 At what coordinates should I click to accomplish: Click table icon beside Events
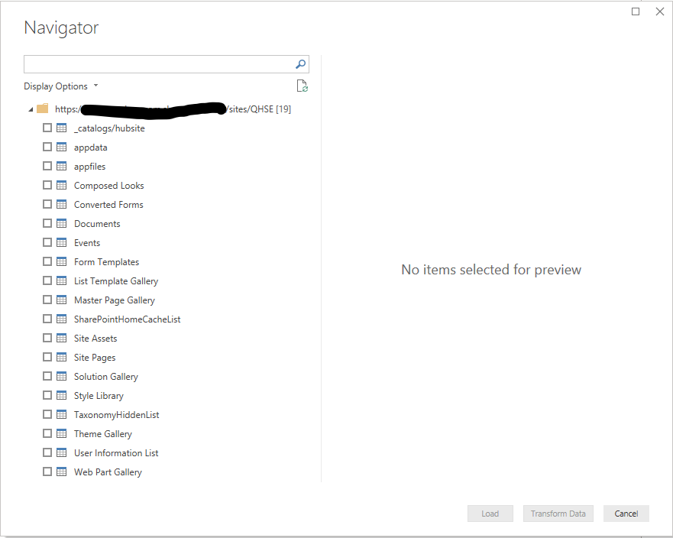tap(62, 242)
